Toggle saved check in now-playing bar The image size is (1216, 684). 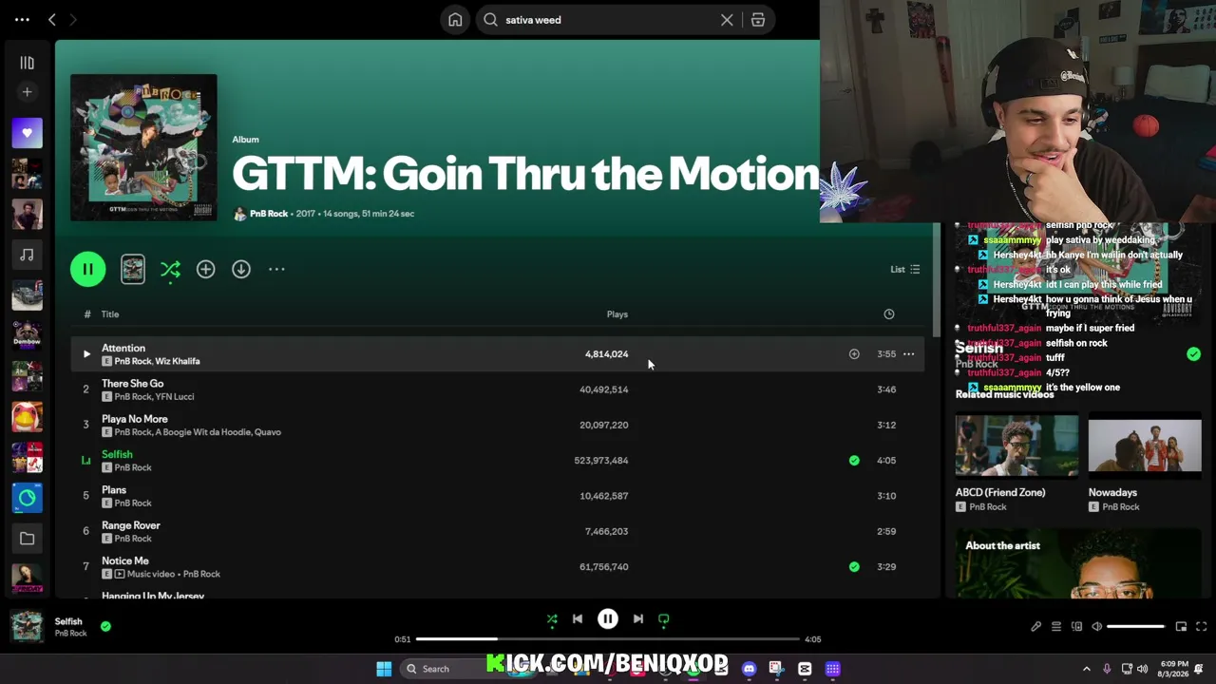(105, 627)
